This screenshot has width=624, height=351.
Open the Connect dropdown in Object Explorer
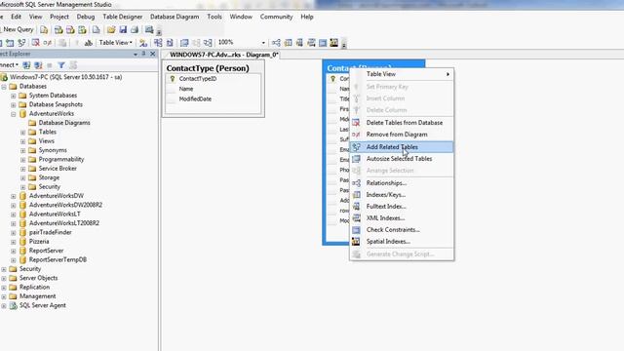[9, 65]
